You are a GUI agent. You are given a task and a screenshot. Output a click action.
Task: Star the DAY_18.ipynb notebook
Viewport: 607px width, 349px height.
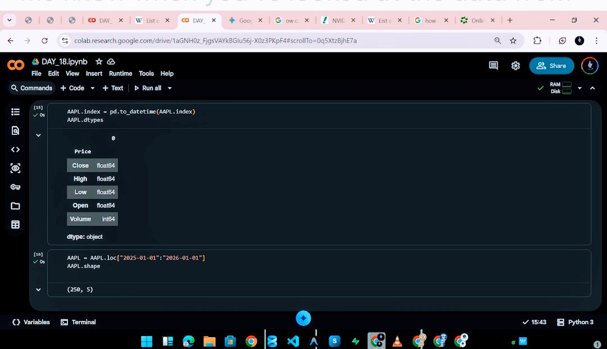click(x=99, y=61)
